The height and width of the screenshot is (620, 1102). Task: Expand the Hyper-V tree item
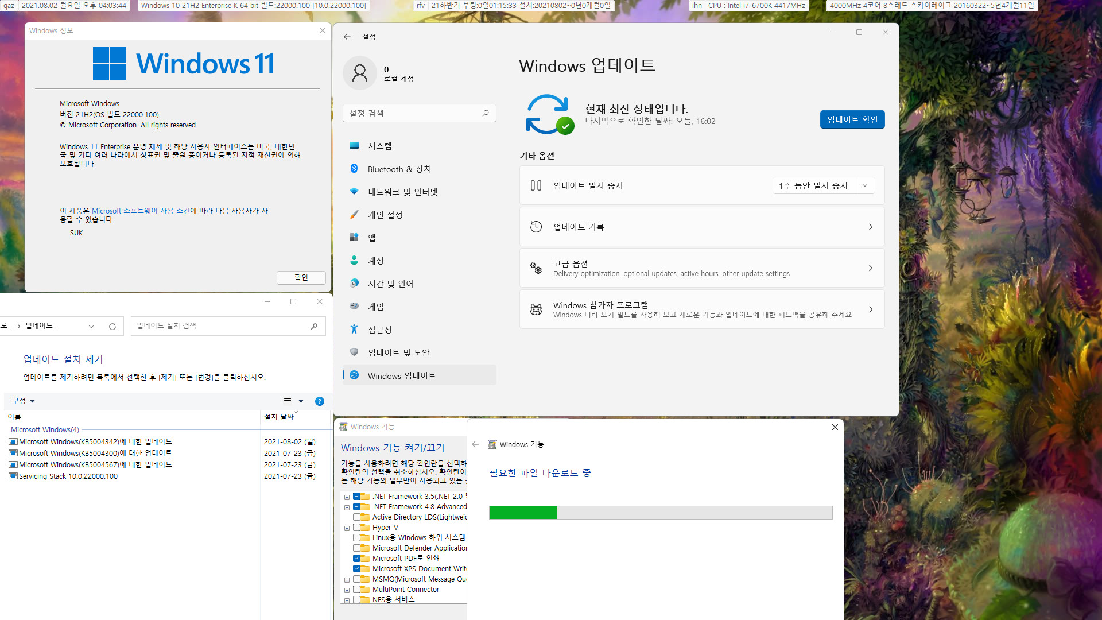347,527
